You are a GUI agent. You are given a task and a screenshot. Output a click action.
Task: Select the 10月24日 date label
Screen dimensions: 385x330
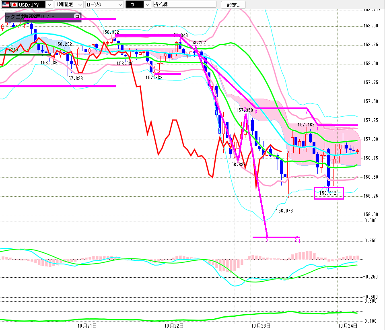[348, 326]
